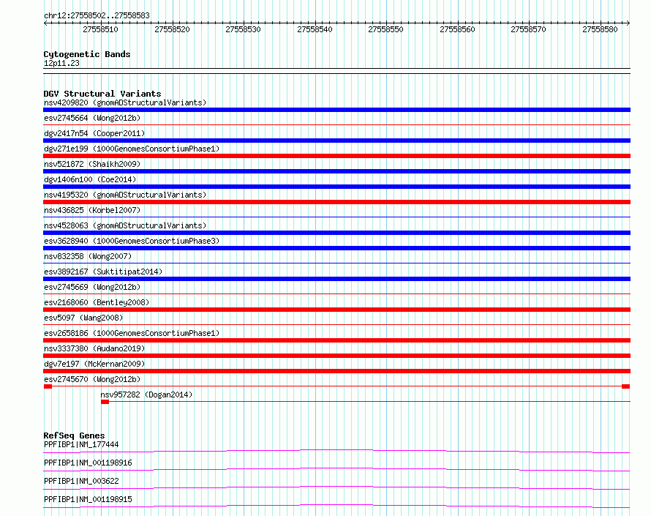Open variant dgv1406n100 (Coe2014)
Image resolution: width=651 pixels, height=516 pixels.
[x=90, y=179]
